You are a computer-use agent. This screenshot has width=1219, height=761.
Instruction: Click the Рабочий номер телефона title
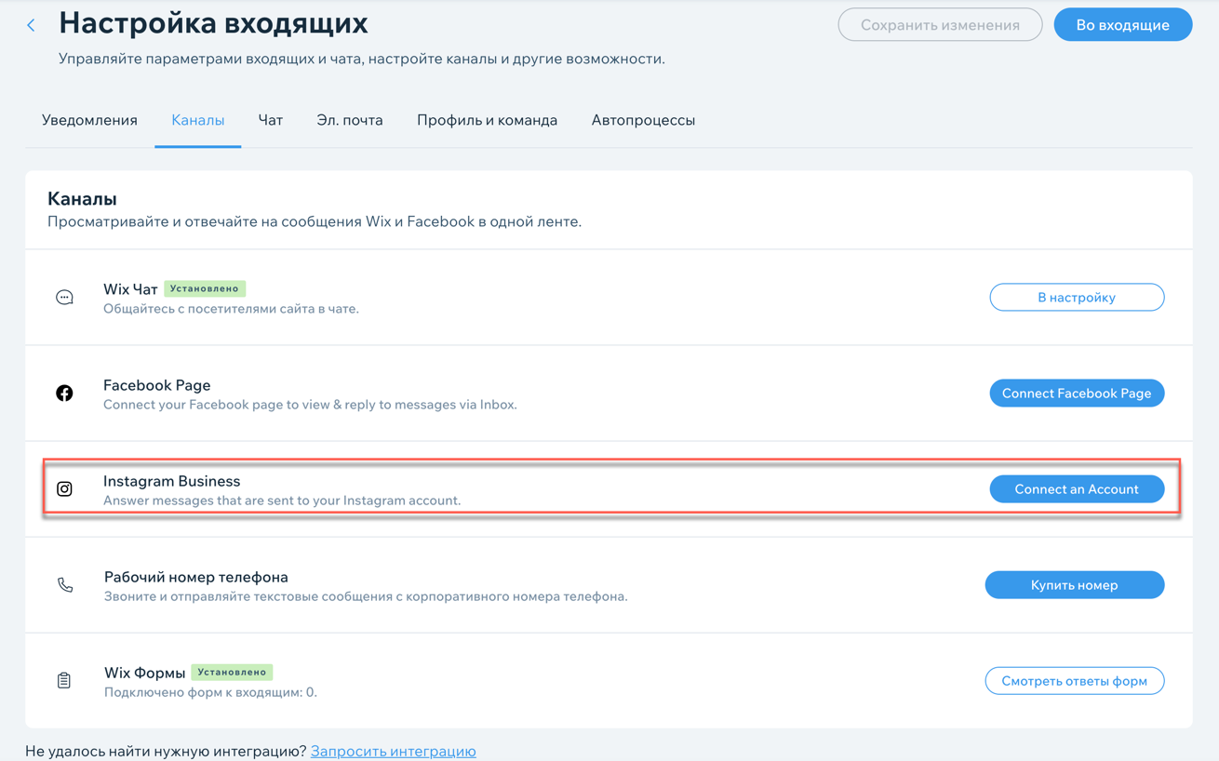(x=196, y=577)
